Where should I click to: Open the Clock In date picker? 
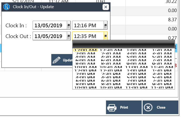[69, 25]
